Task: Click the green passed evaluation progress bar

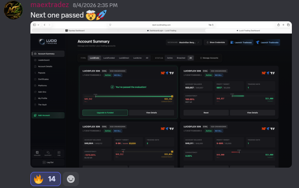Action: (x=134, y=96)
